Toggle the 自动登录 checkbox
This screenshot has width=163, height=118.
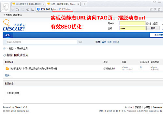[x=147, y=23]
